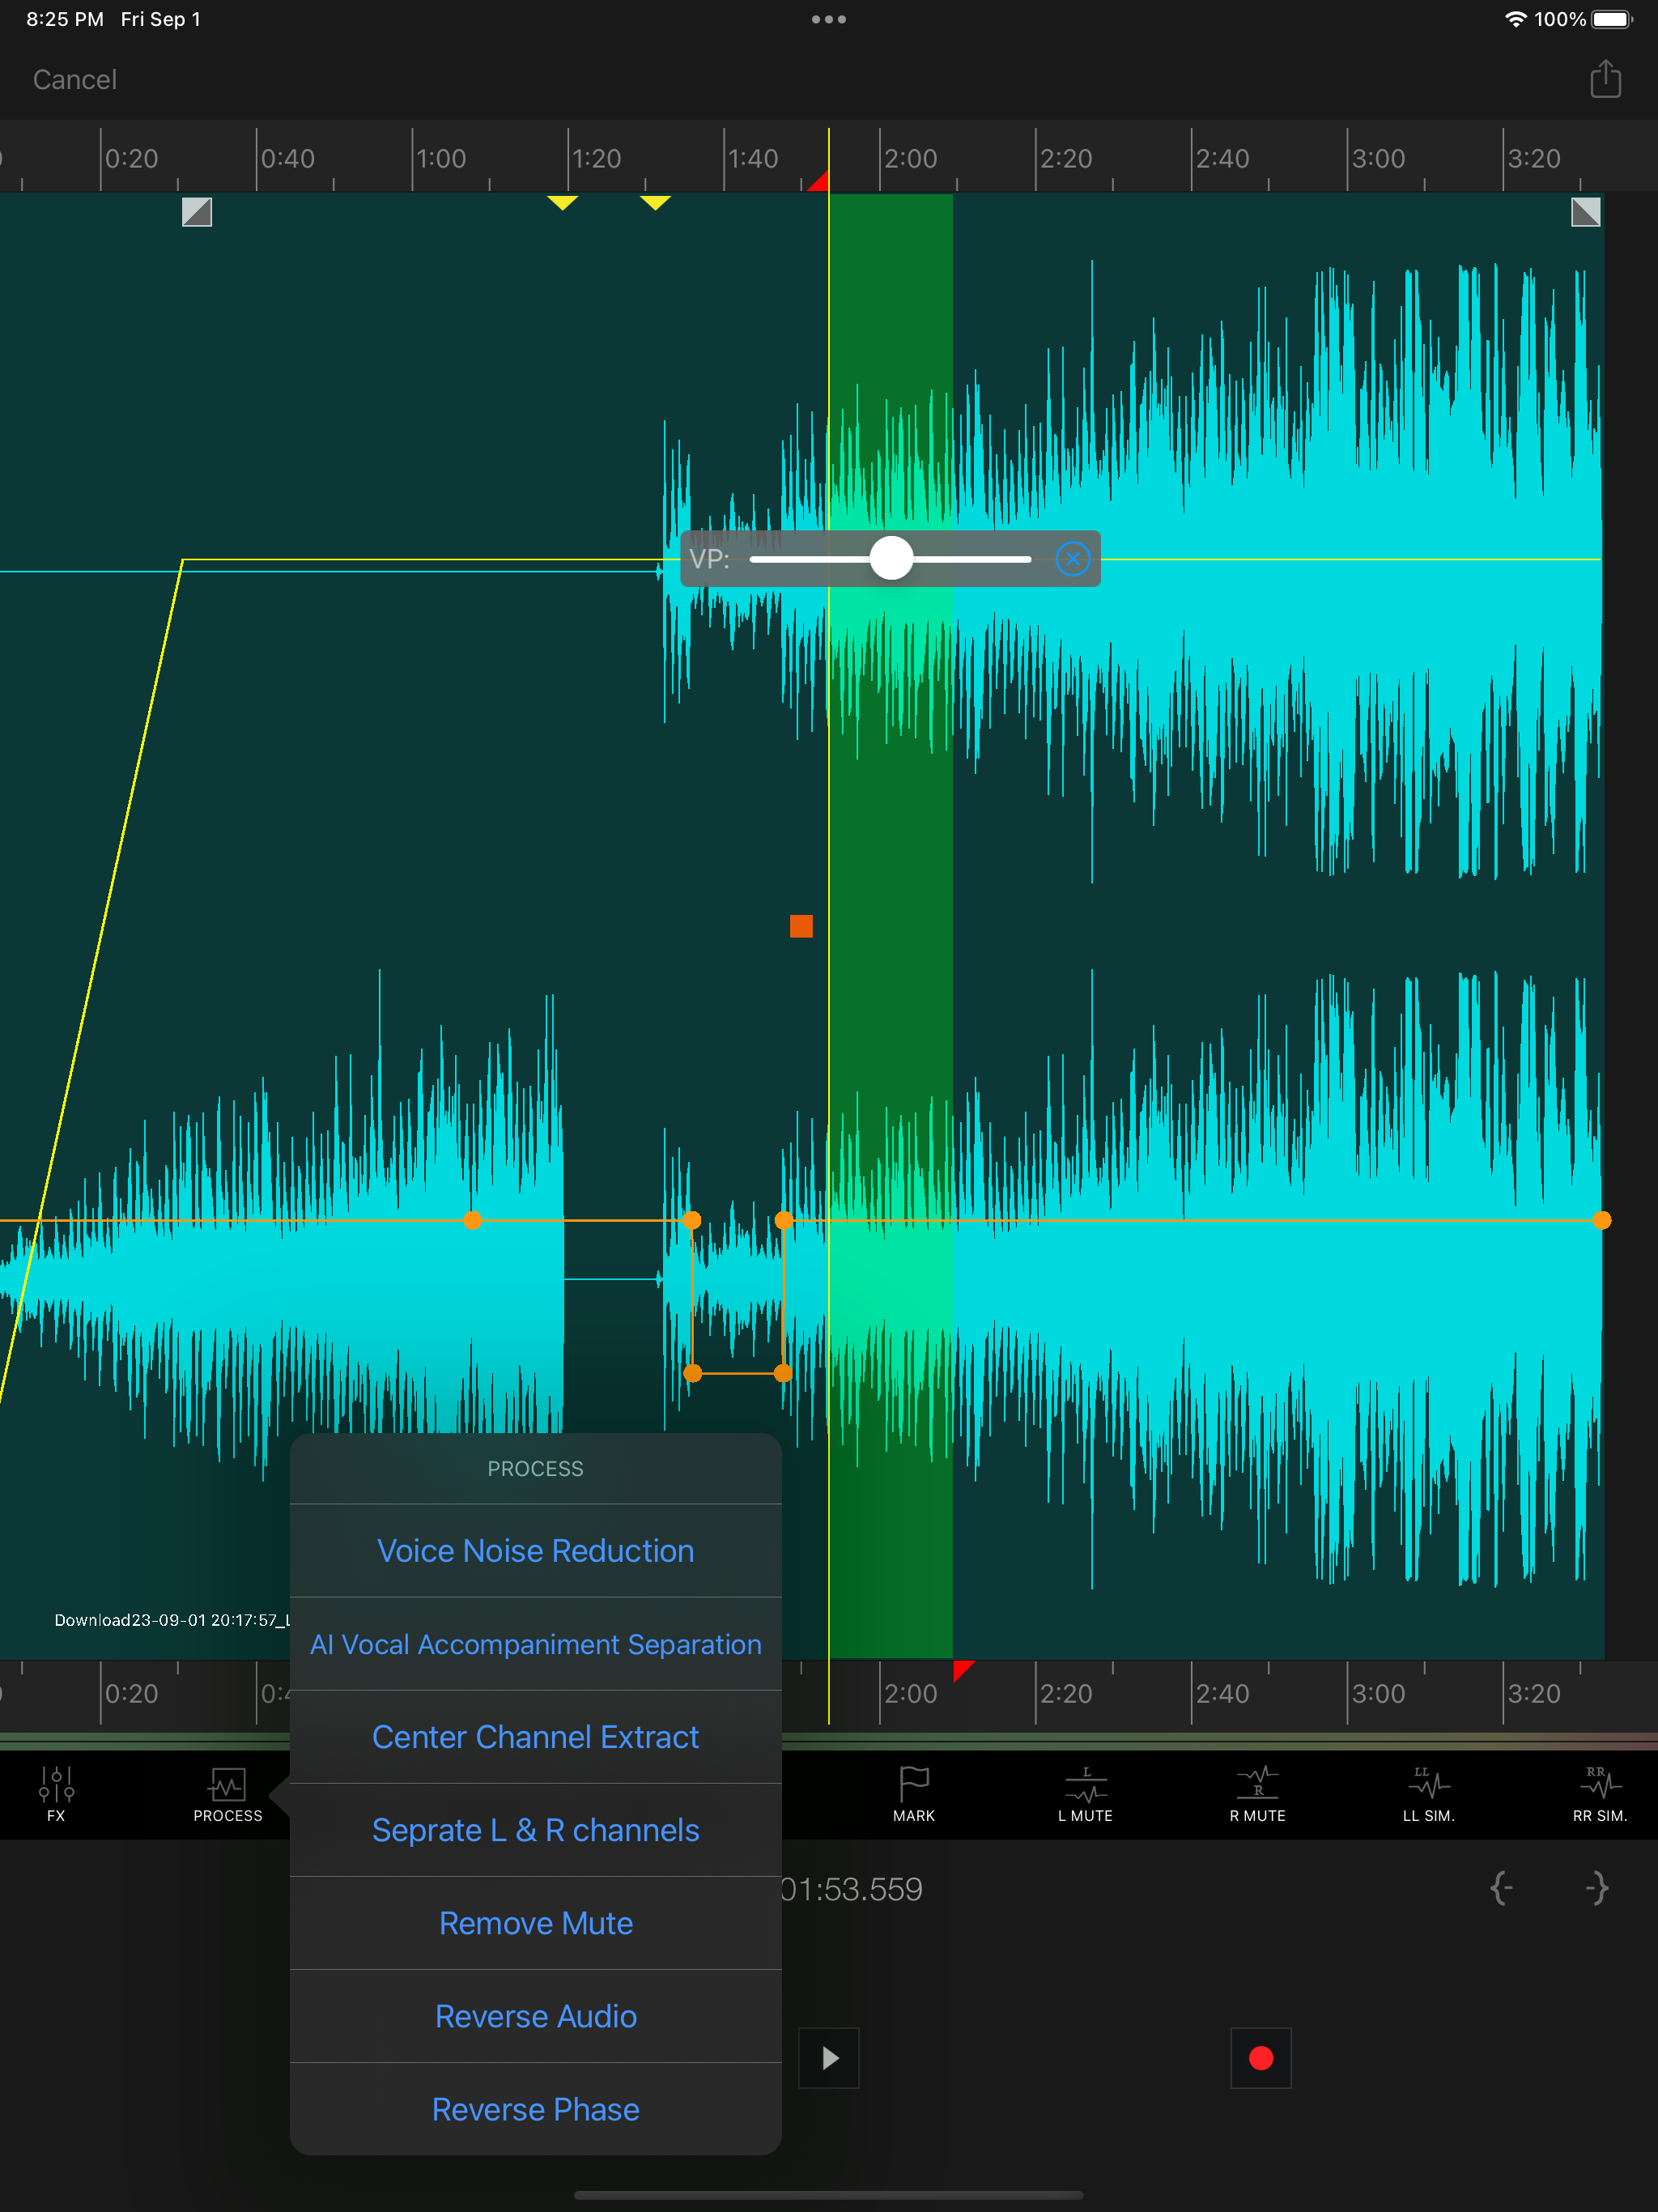The height and width of the screenshot is (2212, 1658).
Task: Choose Voice Noise Reduction
Action: pyautogui.click(x=536, y=1550)
